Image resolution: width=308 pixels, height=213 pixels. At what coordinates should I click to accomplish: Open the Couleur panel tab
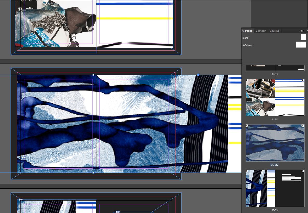point(274,31)
